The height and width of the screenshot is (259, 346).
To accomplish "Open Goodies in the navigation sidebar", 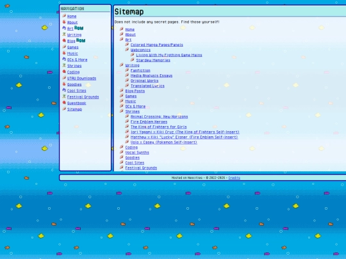I will point(74,84).
